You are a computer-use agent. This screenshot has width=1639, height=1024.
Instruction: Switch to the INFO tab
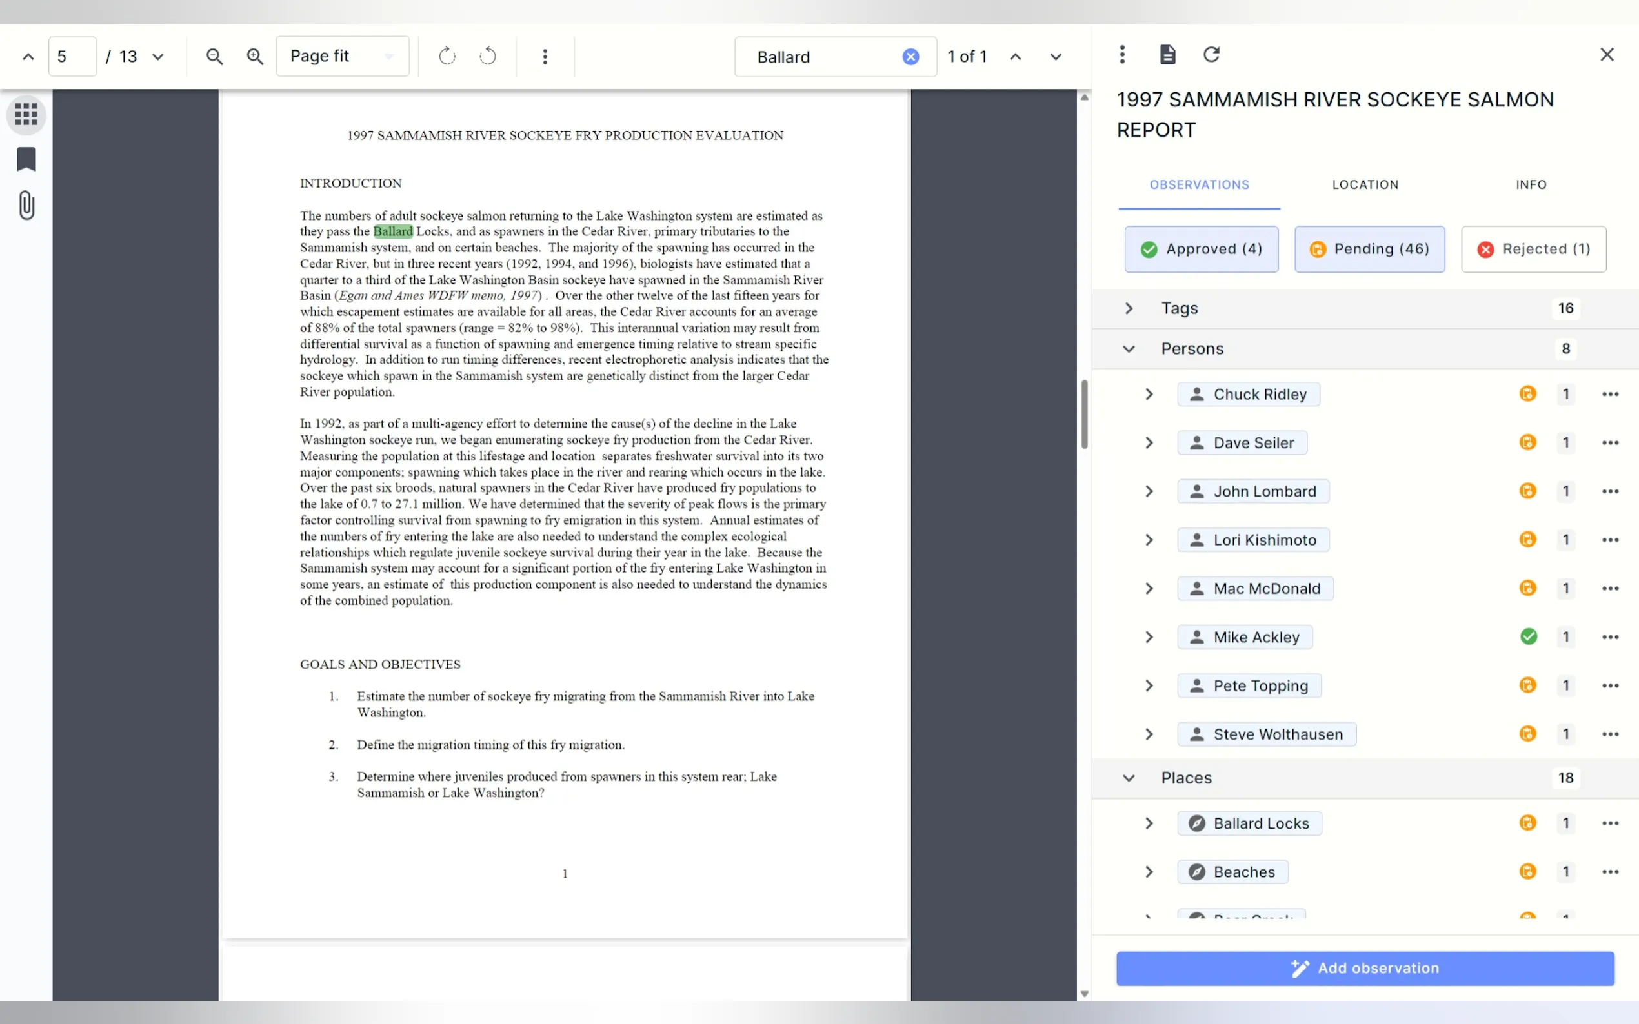tap(1531, 185)
